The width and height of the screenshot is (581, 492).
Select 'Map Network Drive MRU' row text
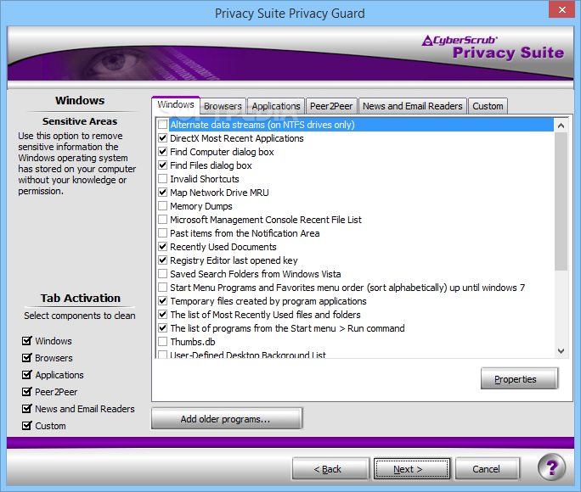[219, 193]
